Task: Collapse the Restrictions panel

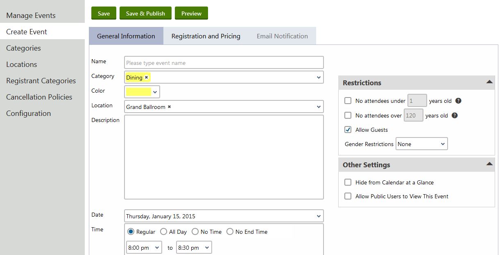Action: coord(489,82)
